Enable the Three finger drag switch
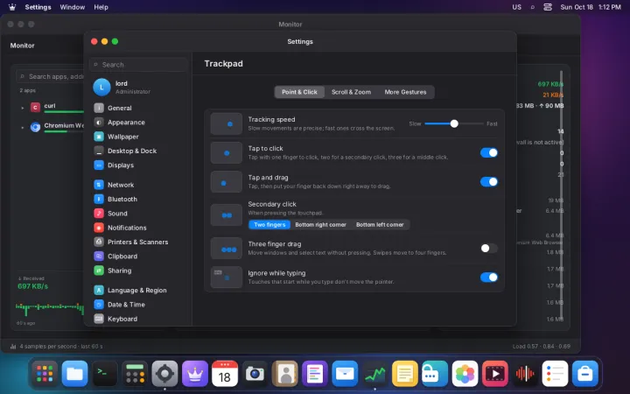Viewport: 630px width, 394px height. tap(489, 249)
